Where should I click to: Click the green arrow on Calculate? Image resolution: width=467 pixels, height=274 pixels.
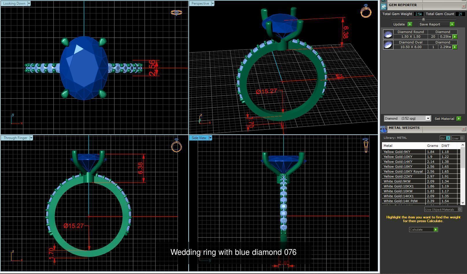(x=435, y=229)
